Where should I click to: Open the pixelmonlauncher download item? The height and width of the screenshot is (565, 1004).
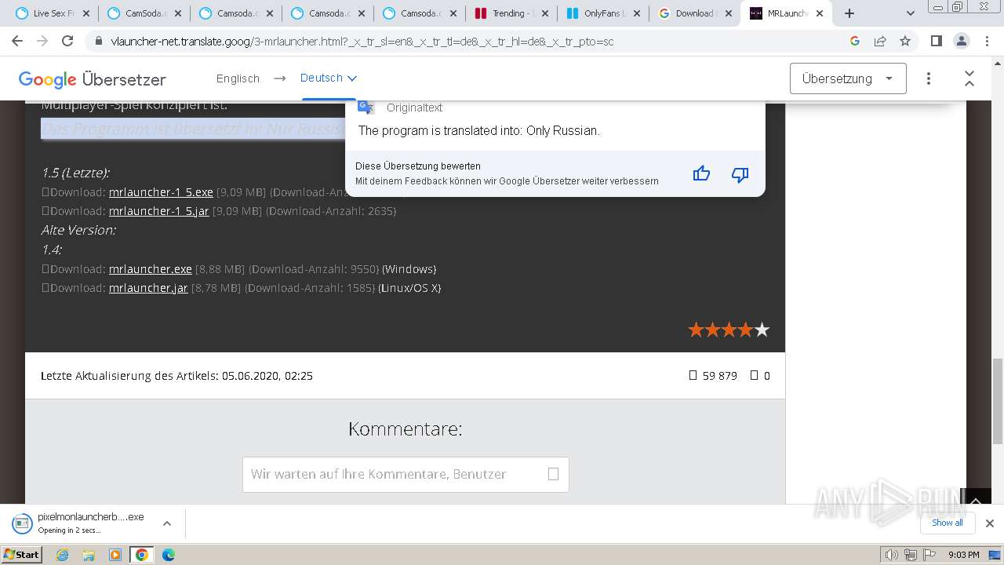pyautogui.click(x=82, y=523)
